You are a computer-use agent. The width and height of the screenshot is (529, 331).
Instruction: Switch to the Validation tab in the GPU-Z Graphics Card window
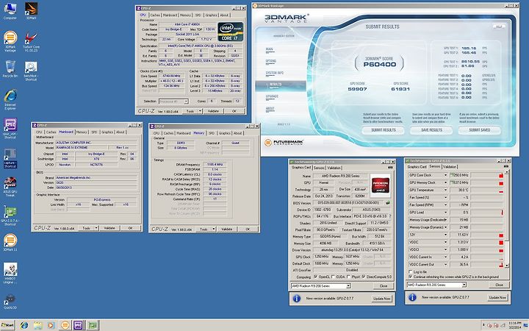tap(334, 168)
